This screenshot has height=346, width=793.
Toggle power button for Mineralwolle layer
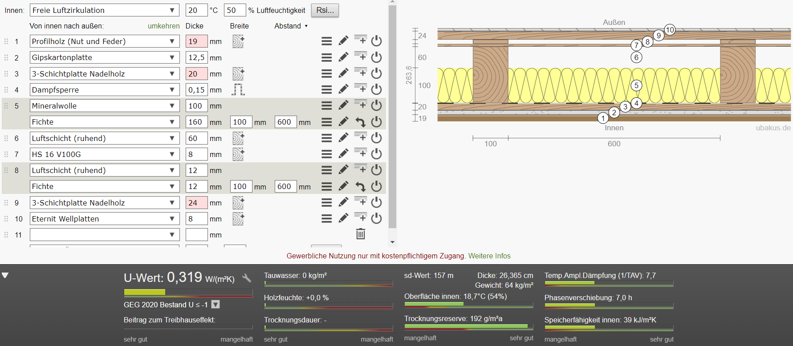click(377, 106)
